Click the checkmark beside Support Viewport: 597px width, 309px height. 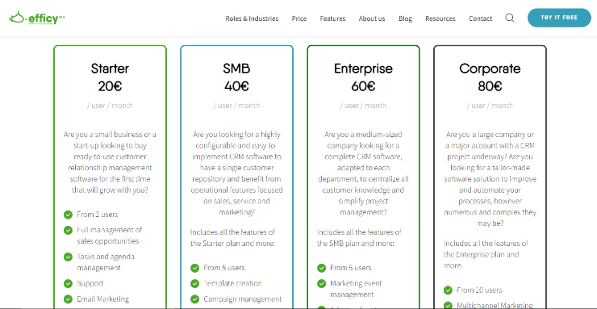coord(68,283)
